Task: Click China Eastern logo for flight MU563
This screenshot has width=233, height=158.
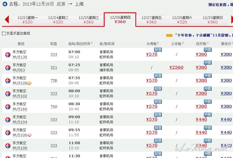Action: click(x=8, y=68)
